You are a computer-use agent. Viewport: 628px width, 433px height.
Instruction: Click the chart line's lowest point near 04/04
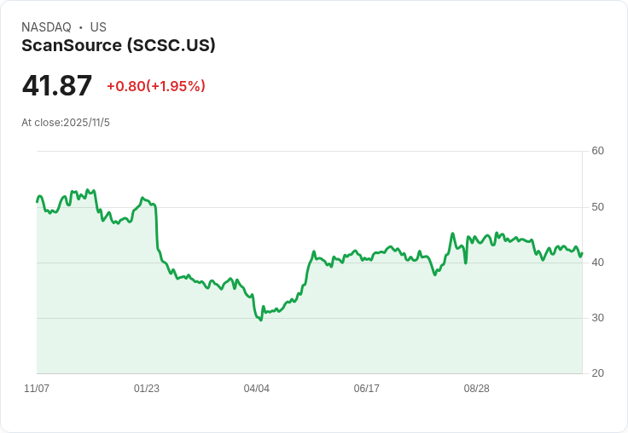click(260, 320)
